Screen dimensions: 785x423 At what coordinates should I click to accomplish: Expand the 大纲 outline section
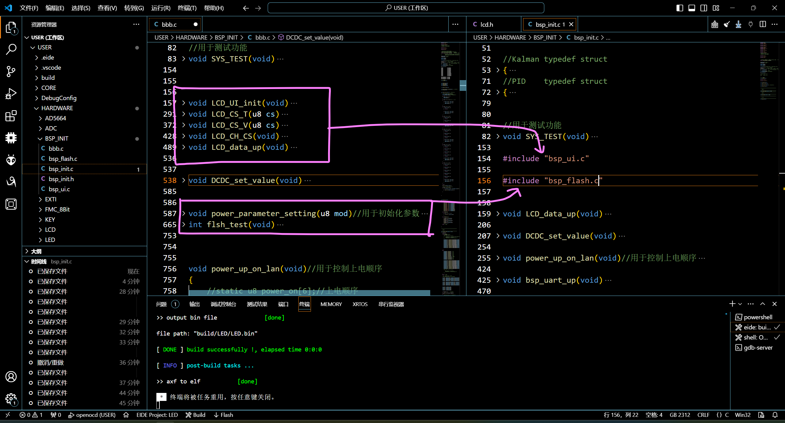point(84,251)
